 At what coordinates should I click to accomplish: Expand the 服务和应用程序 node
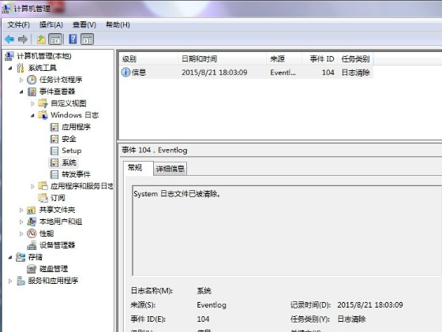[10, 281]
